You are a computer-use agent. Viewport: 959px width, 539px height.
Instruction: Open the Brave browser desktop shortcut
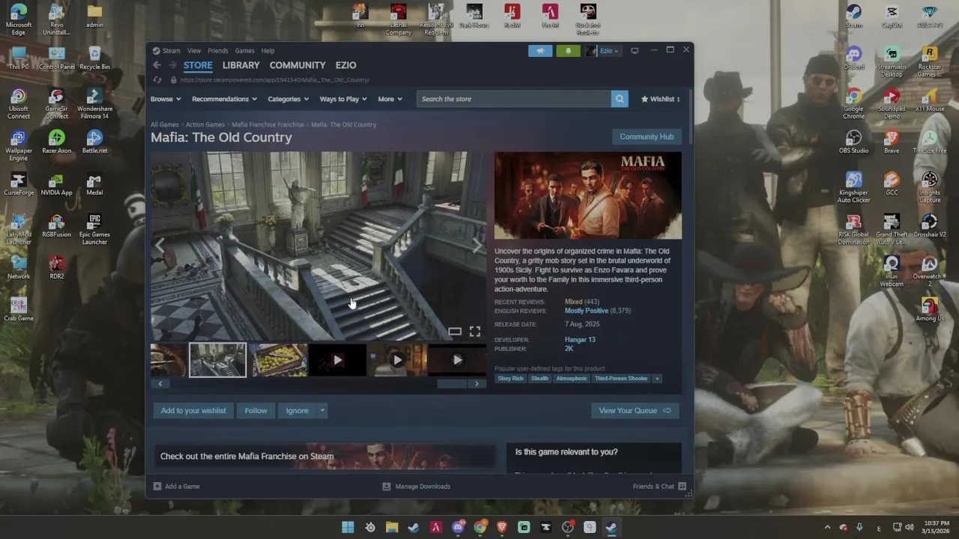click(x=891, y=142)
